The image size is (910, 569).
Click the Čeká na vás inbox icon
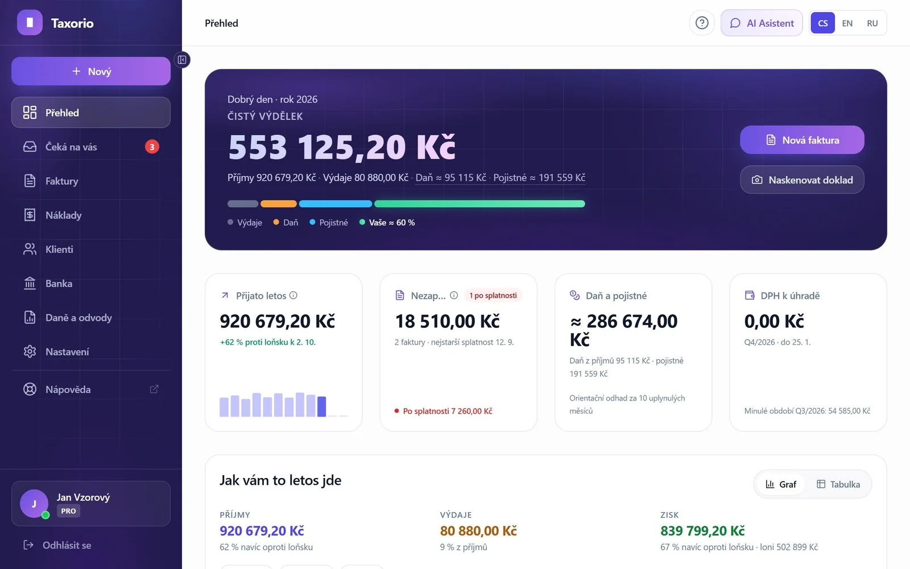(x=30, y=147)
